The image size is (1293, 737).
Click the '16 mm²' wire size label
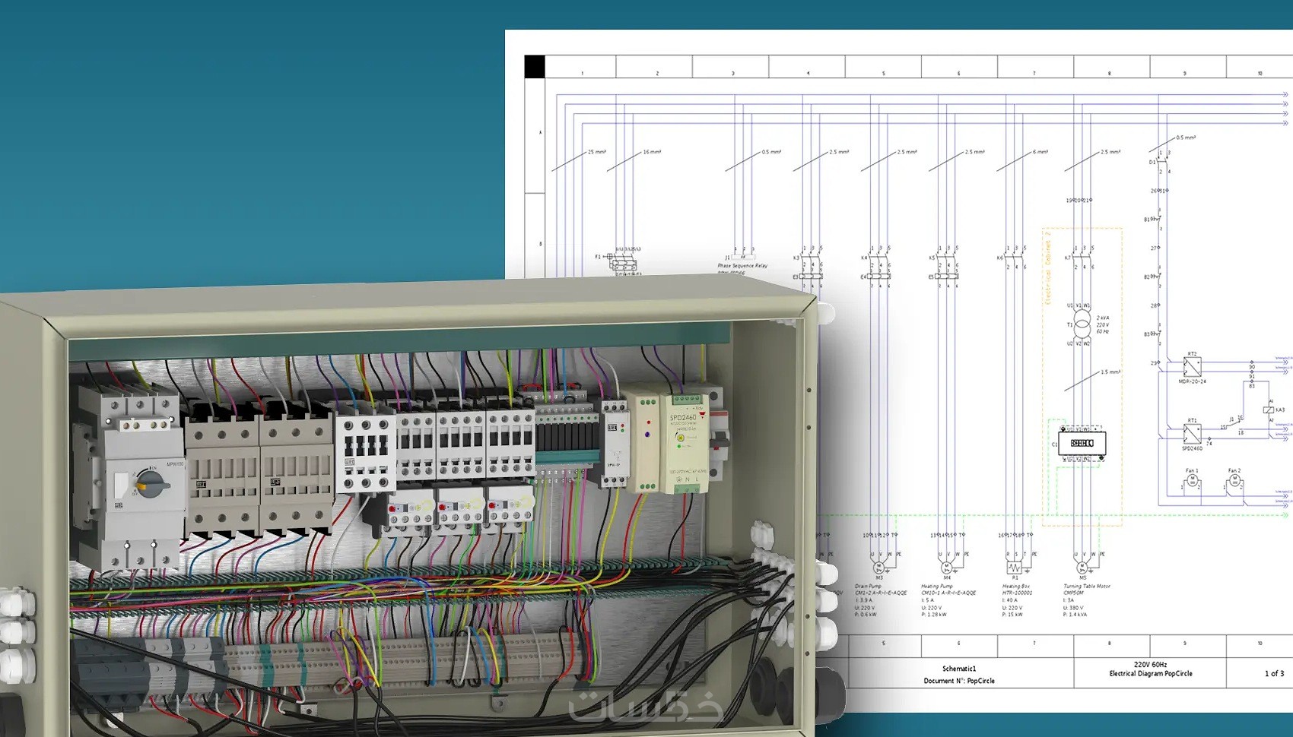click(x=652, y=152)
